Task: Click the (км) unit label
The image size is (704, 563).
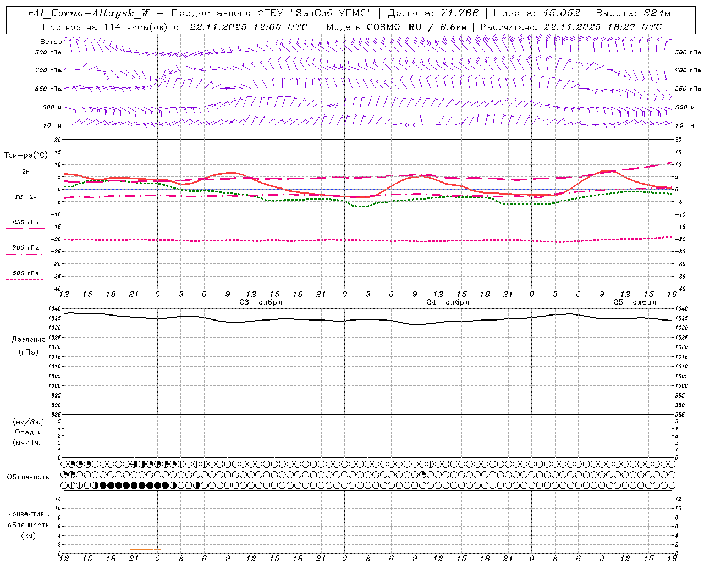Action: pyautogui.click(x=29, y=536)
